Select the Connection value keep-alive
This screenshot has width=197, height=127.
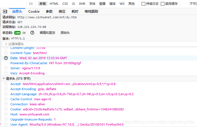coord(37,104)
